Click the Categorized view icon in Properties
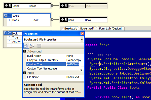 tap(26, 46)
